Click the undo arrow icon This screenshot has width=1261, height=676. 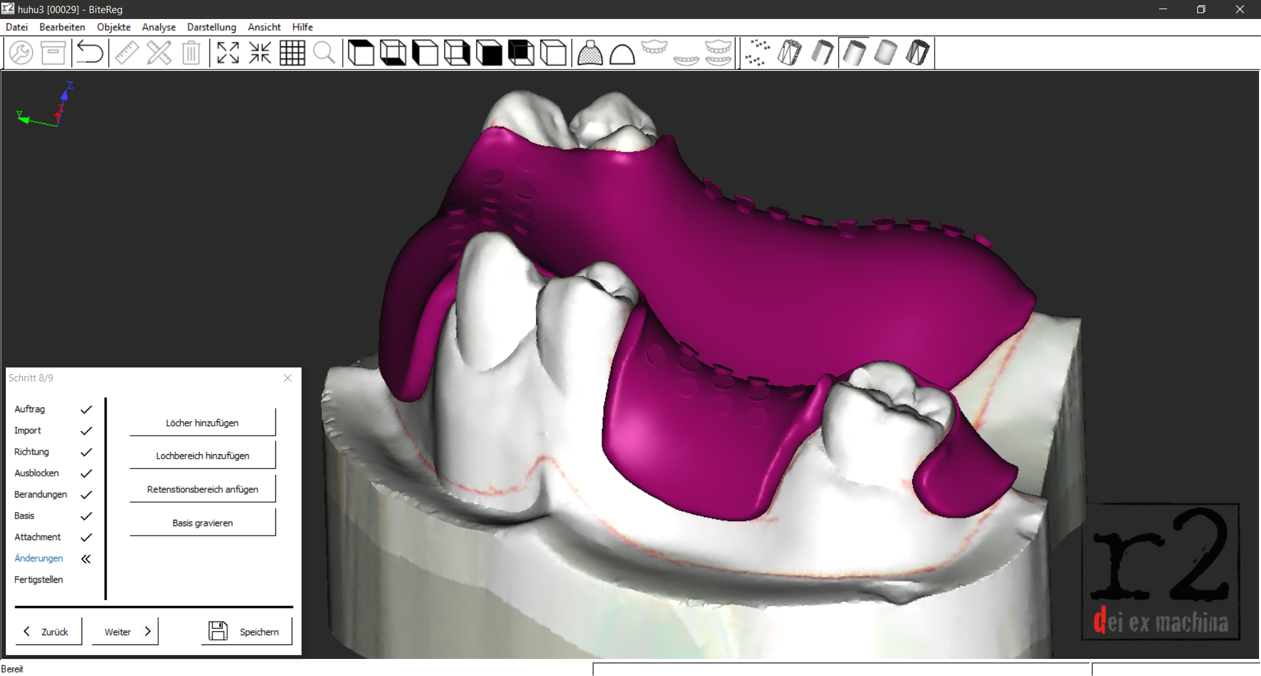90,53
